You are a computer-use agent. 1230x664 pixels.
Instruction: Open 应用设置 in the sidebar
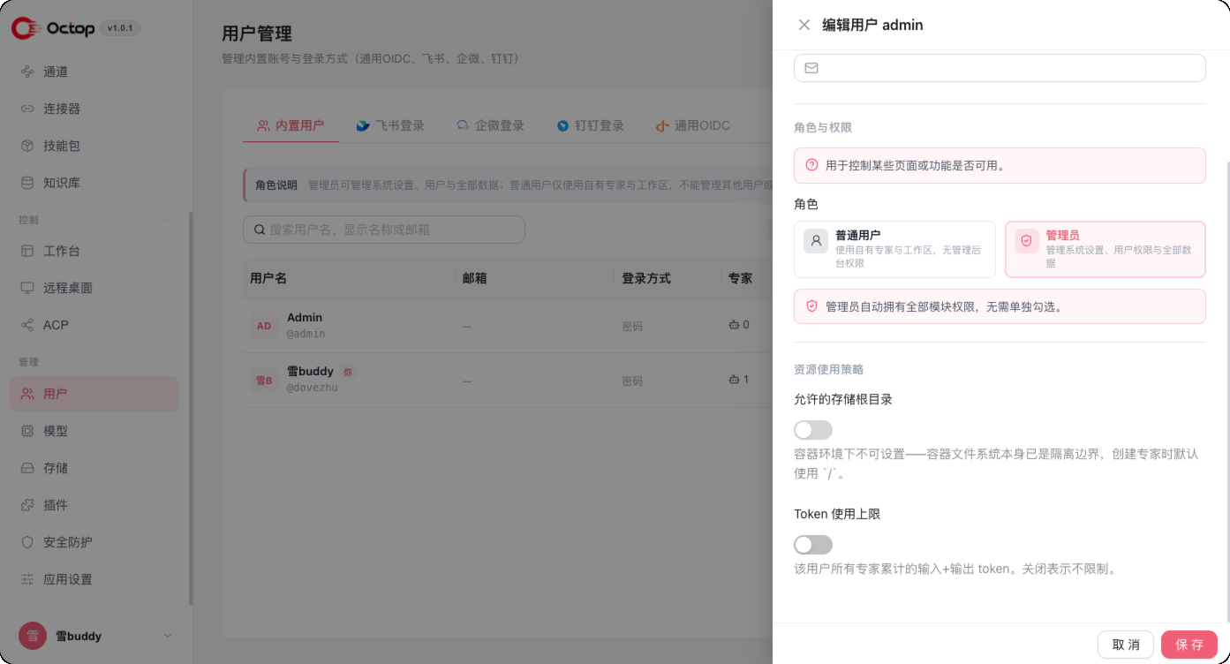point(94,579)
